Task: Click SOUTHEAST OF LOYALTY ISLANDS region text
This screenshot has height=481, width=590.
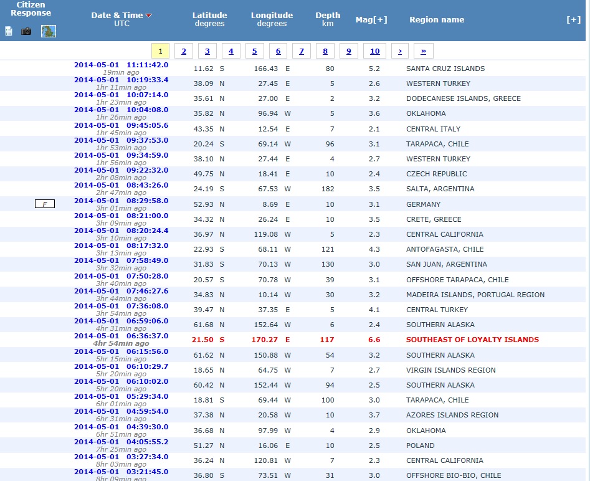Action: coord(472,340)
